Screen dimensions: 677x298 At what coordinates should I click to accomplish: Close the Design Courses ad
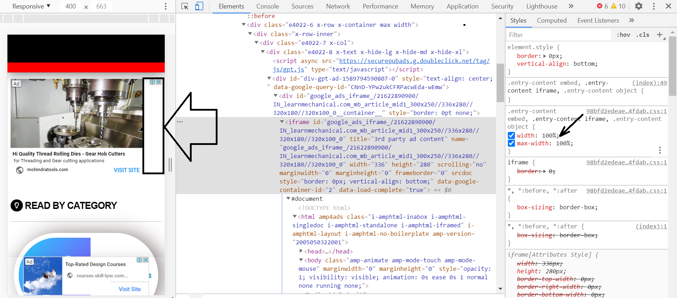tap(146, 260)
